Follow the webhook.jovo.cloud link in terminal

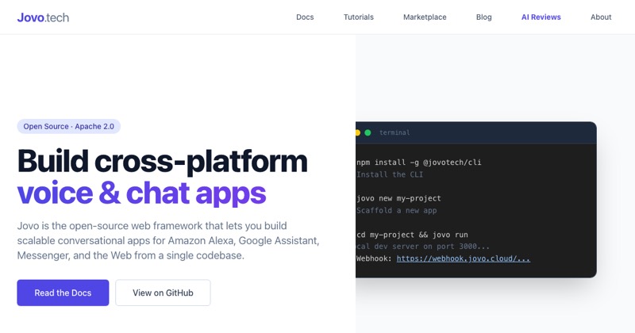463,258
